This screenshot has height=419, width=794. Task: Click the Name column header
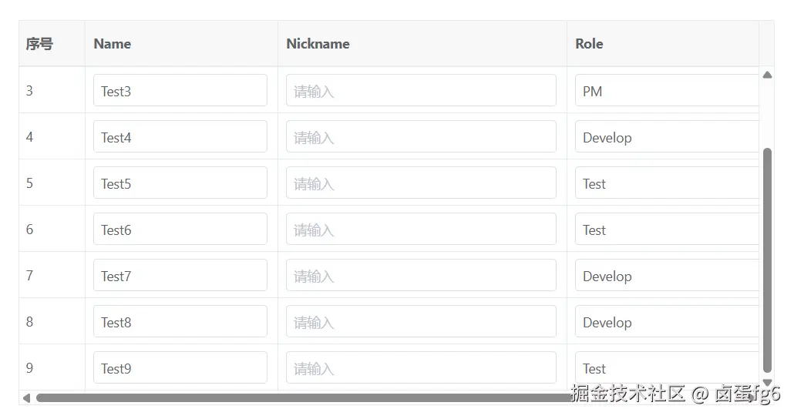coord(112,44)
